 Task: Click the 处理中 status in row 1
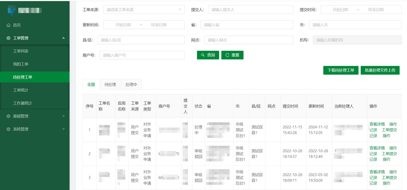tap(198, 130)
